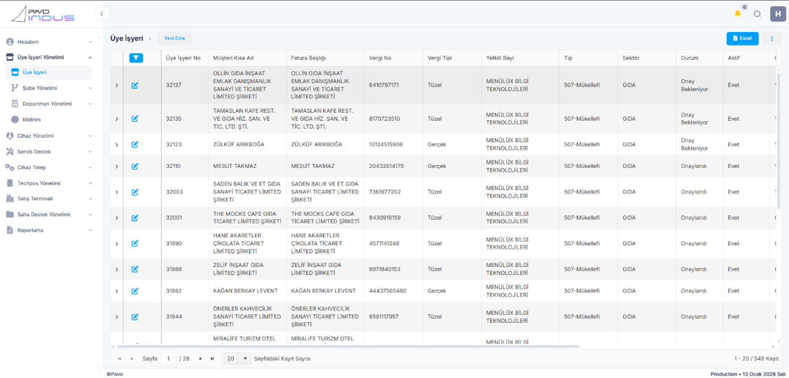This screenshot has width=789, height=378.
Task: Expand row details for 32135
Action: pos(117,119)
